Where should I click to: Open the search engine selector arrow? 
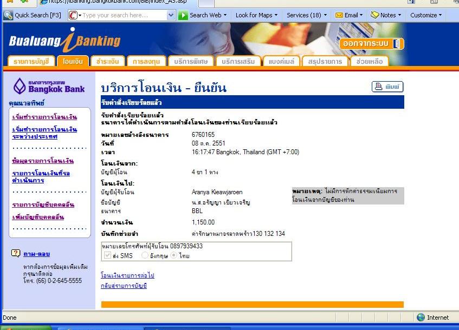click(80, 15)
